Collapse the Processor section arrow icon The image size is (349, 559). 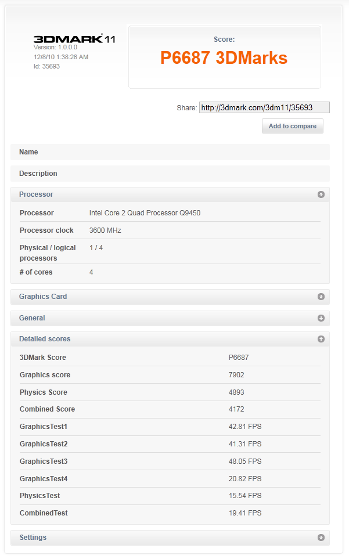tap(321, 194)
